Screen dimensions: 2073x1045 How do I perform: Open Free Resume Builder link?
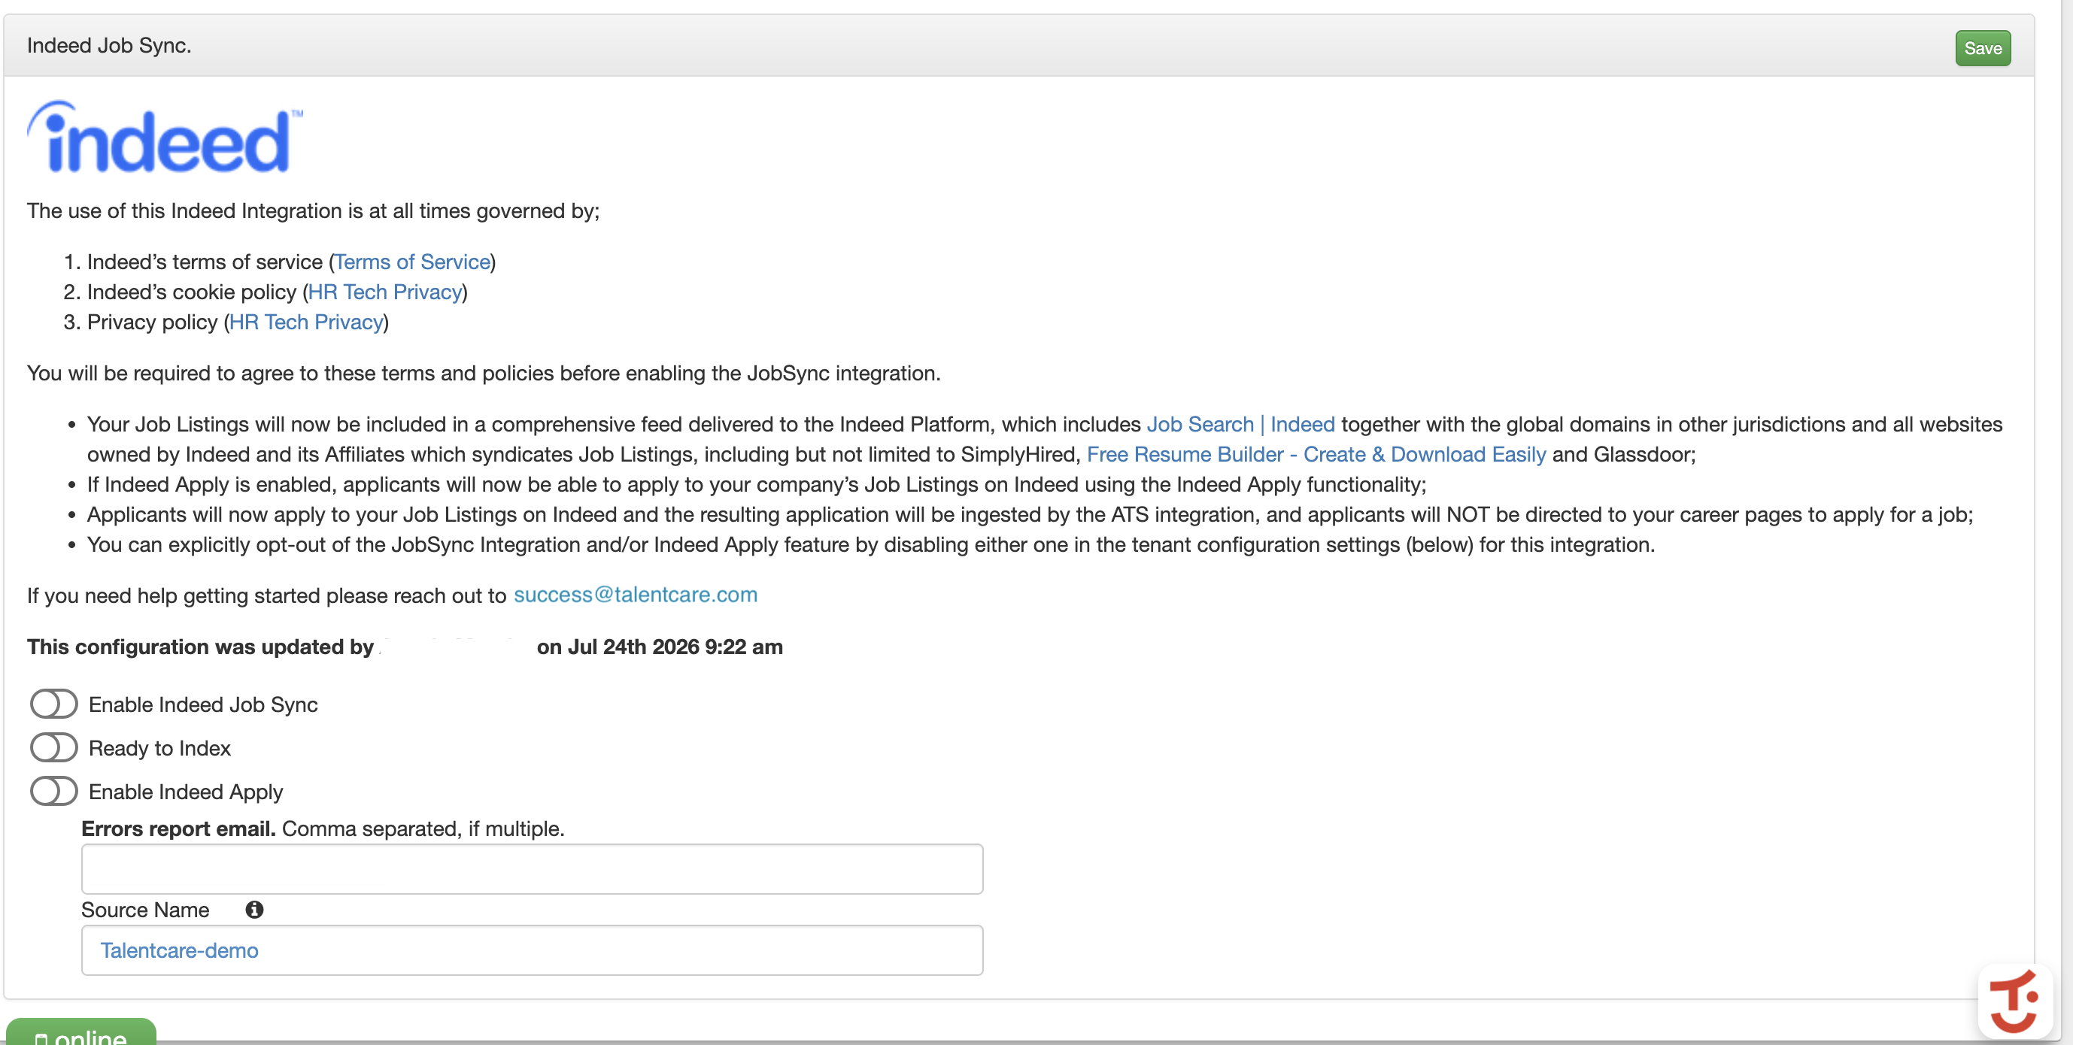(x=1316, y=454)
